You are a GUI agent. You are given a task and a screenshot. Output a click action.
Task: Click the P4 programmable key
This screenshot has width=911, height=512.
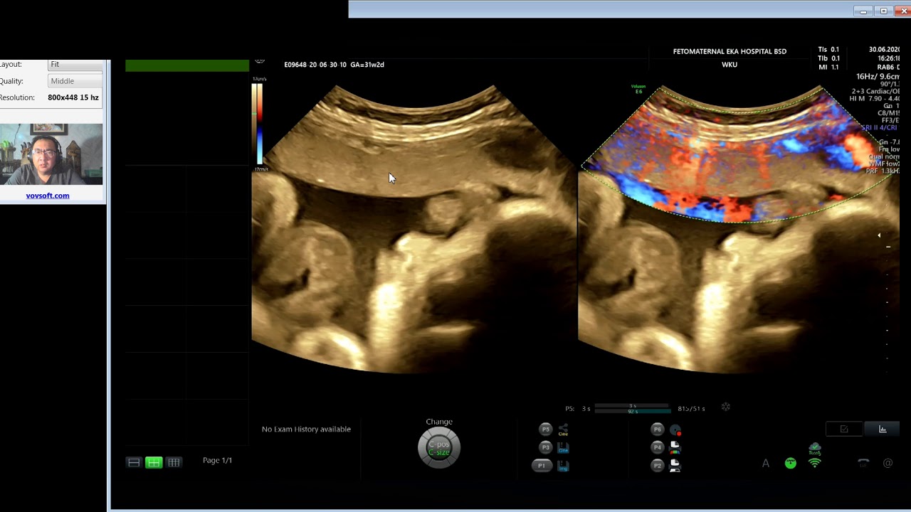point(658,447)
